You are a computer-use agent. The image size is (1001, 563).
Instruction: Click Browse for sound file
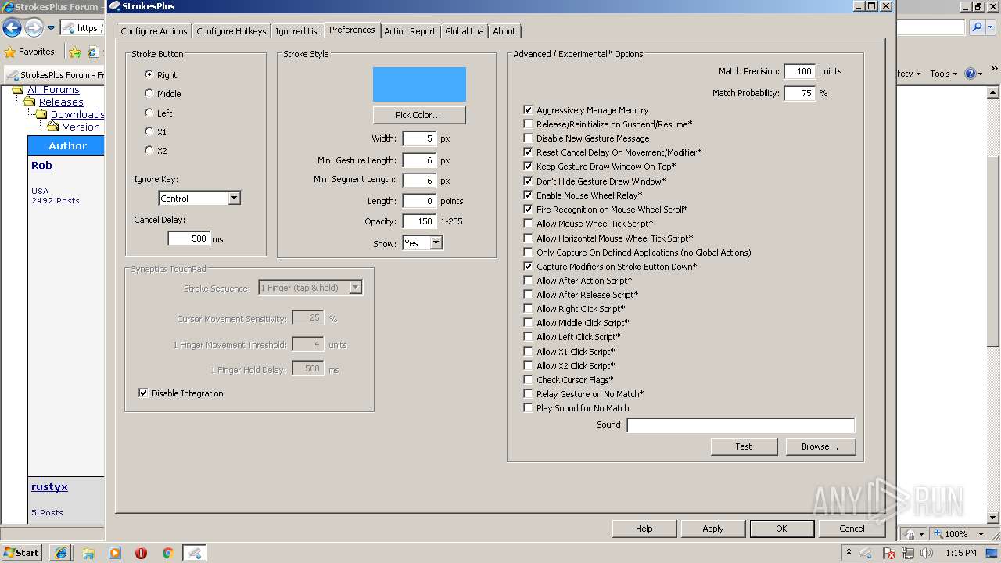820,446
